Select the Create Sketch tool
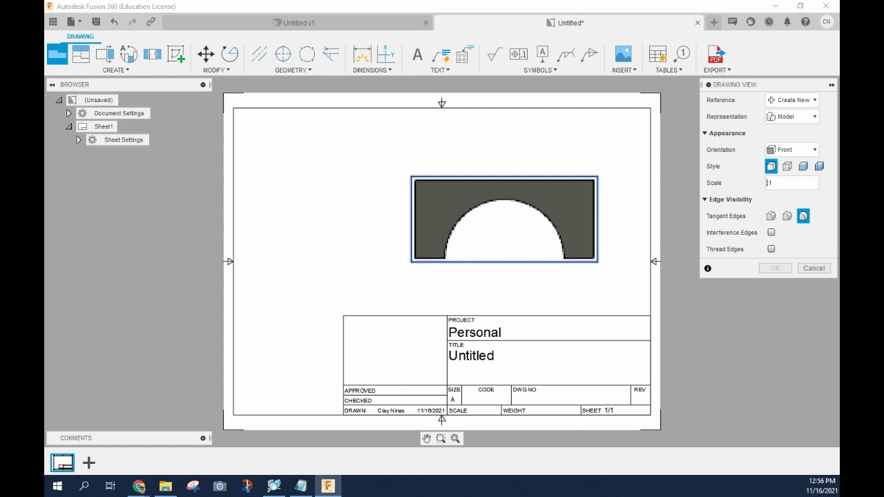This screenshot has width=884, height=497. 176,54
